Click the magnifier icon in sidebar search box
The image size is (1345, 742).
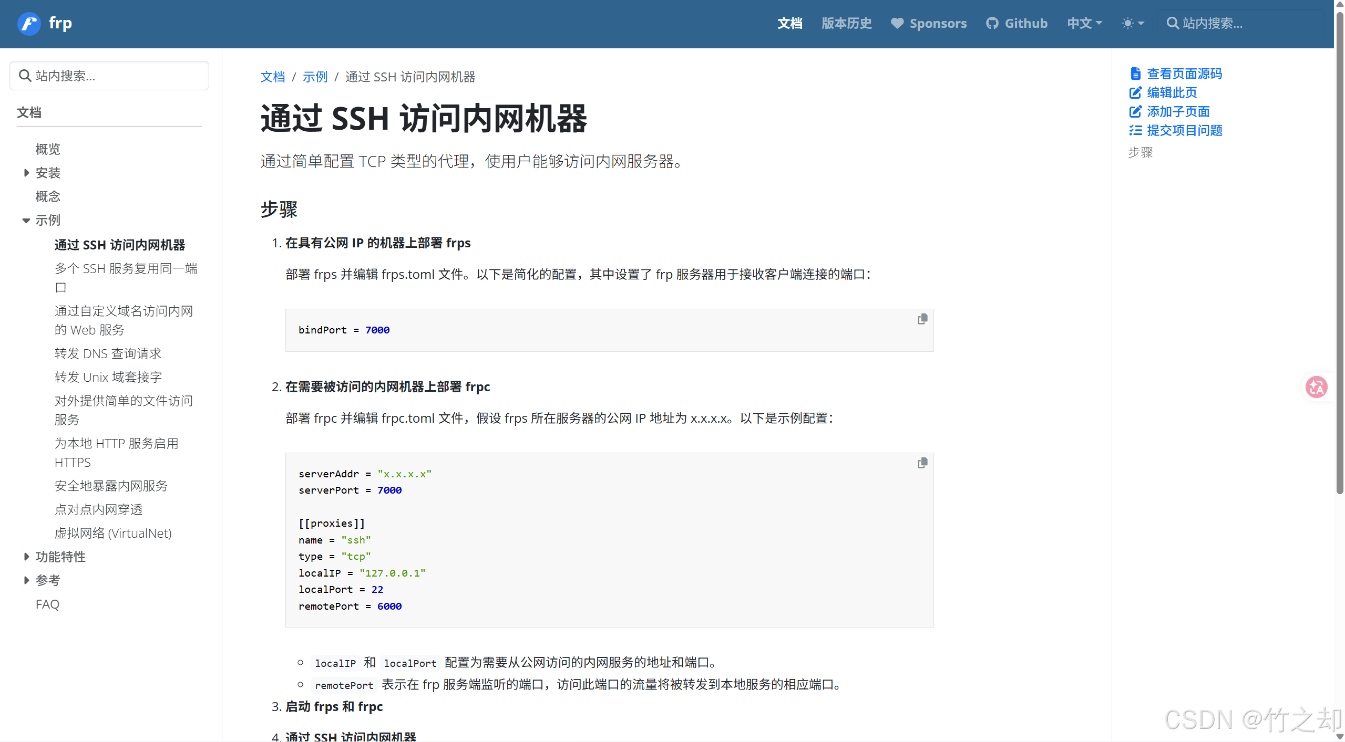[x=25, y=75]
